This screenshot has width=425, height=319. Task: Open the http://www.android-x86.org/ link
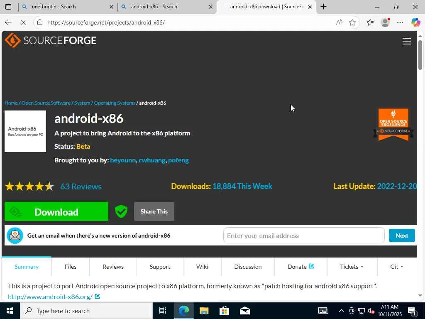coord(50,297)
